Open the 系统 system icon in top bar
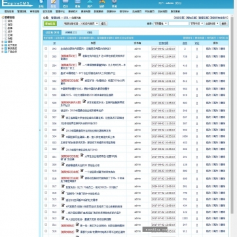The width and height of the screenshot is (237, 237). [x=41, y=3]
